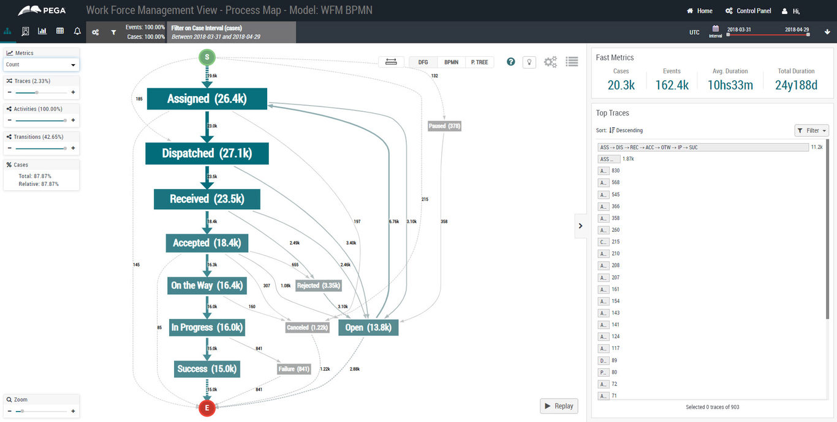
Task: Open the filter funnel icon
Action: point(114,32)
